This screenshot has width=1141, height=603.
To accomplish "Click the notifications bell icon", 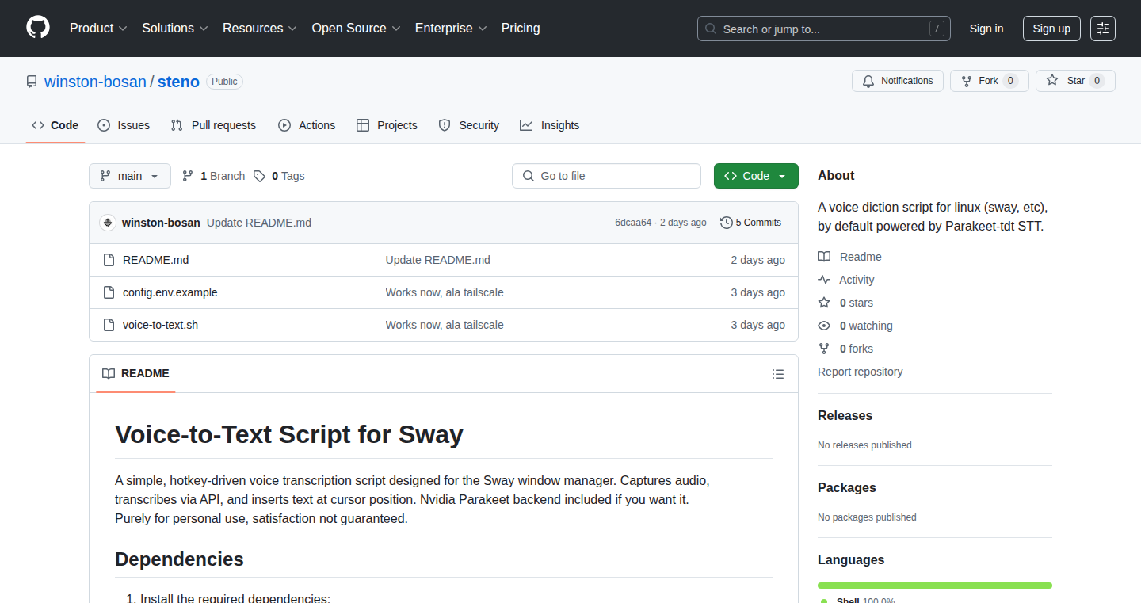I will pos(868,81).
